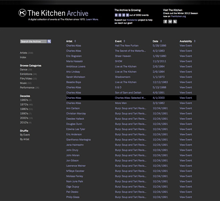The image size is (220, 201).
Task: Filter by the 1960's decade
Action: 24,100
